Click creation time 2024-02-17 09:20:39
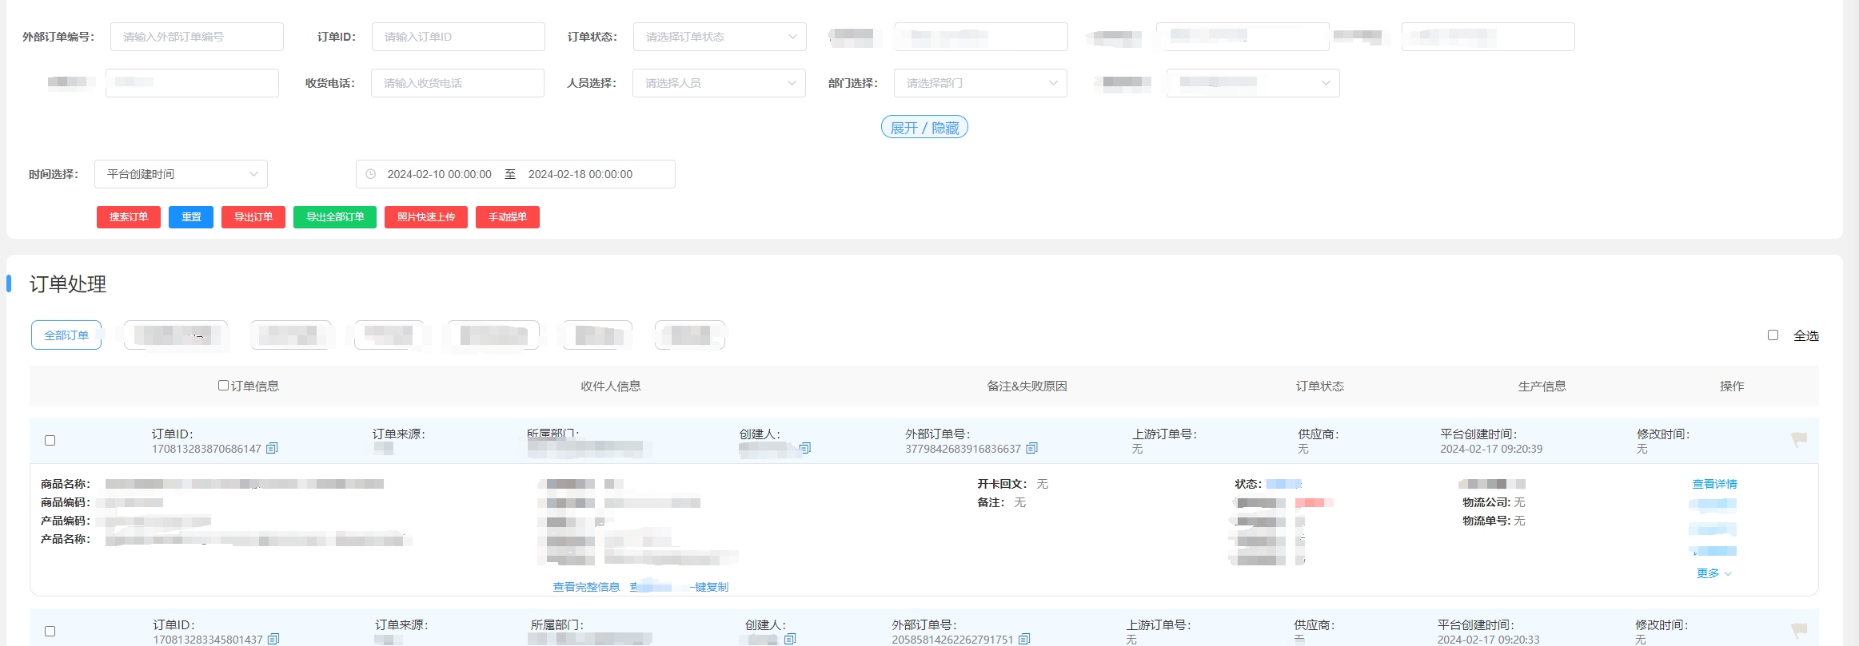1859x646 pixels. (x=1491, y=449)
